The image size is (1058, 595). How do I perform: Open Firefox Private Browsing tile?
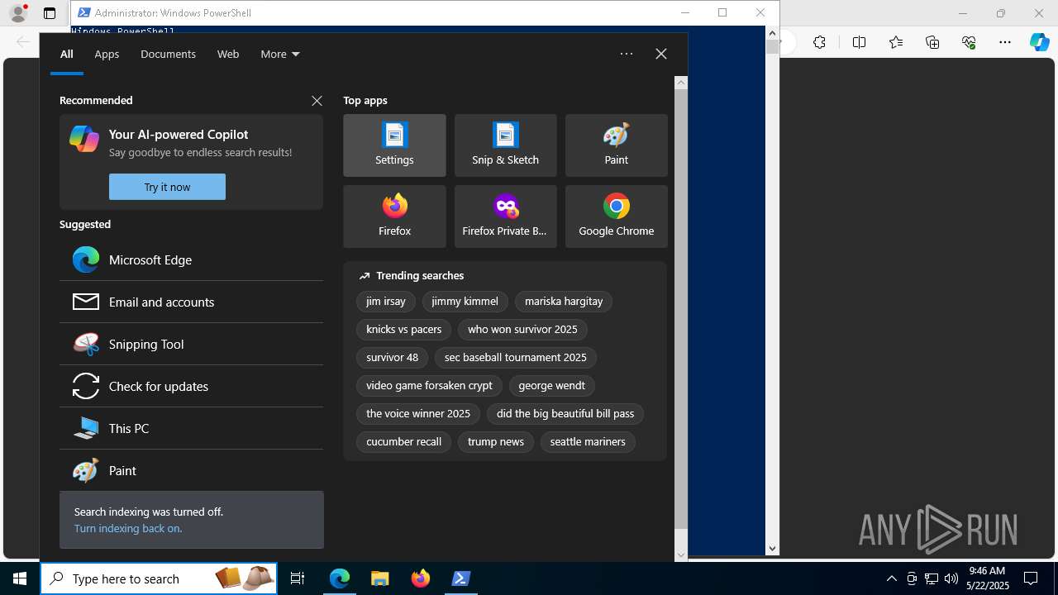pyautogui.click(x=505, y=217)
